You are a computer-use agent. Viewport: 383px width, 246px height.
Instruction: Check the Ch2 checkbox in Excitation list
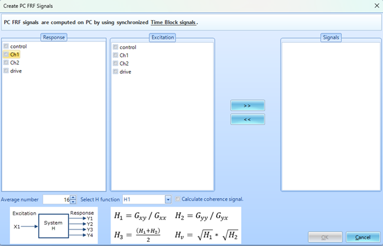(115, 63)
